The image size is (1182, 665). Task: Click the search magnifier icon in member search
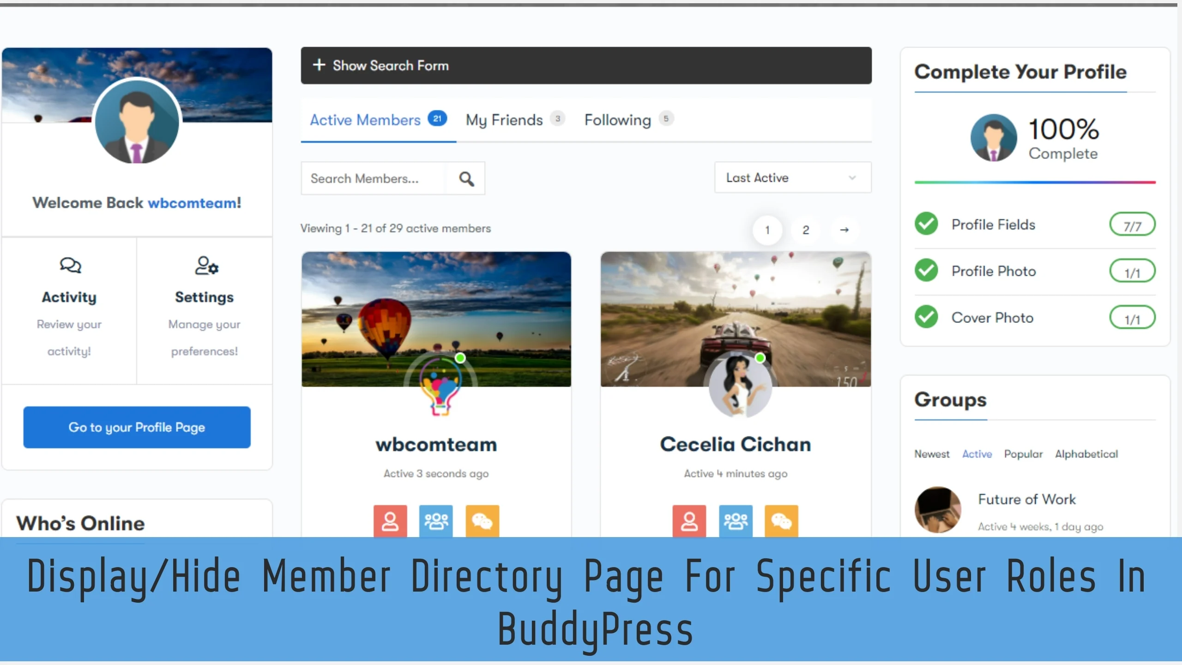(467, 179)
